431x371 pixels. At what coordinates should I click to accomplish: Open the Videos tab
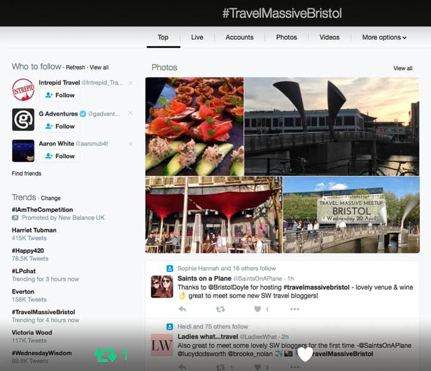pyautogui.click(x=329, y=38)
